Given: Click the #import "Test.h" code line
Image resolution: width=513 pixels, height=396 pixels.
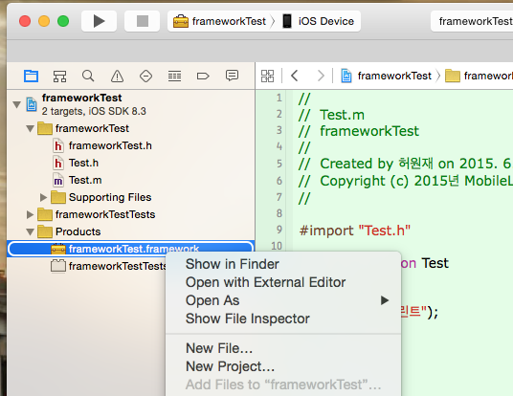Looking at the screenshot, I should (355, 231).
